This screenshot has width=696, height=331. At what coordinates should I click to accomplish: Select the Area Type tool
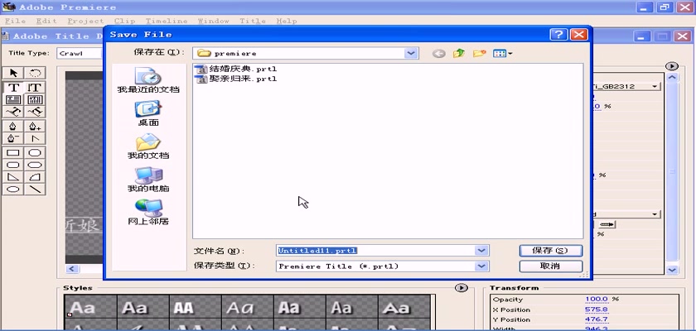[x=13, y=99]
